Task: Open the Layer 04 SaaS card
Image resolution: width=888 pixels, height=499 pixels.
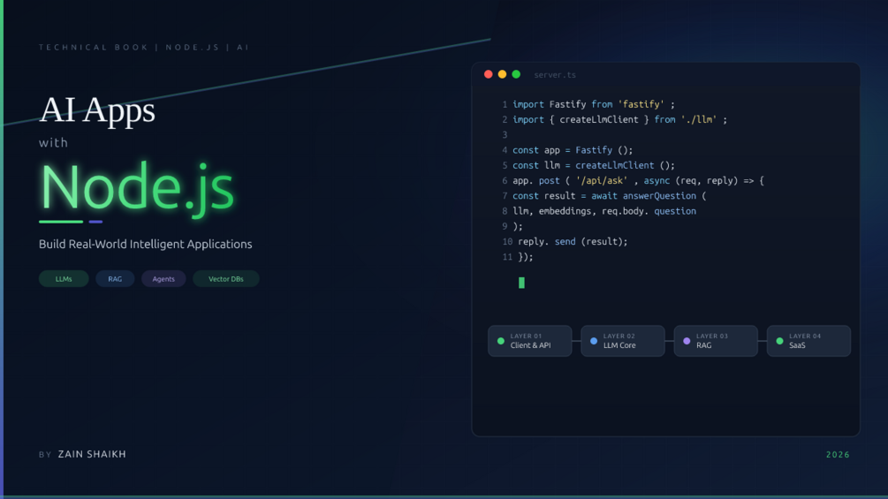Action: [x=808, y=341]
